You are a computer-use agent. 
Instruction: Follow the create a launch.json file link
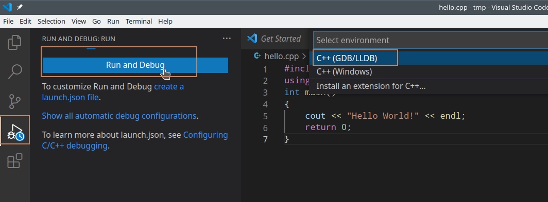pyautogui.click(x=113, y=92)
